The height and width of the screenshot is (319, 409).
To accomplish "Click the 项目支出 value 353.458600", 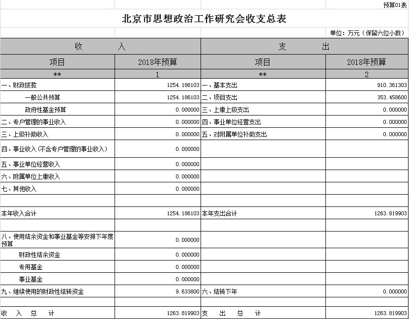I will click(387, 97).
